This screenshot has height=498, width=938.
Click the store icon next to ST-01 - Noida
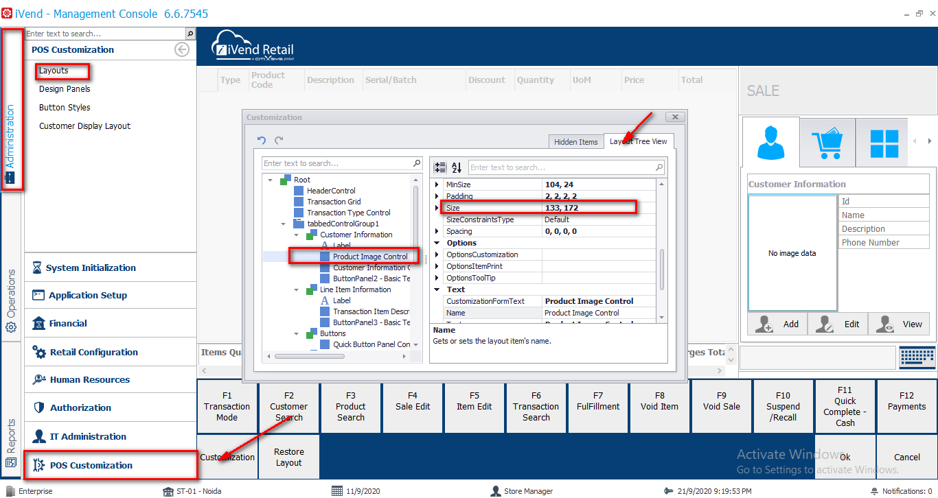[168, 491]
